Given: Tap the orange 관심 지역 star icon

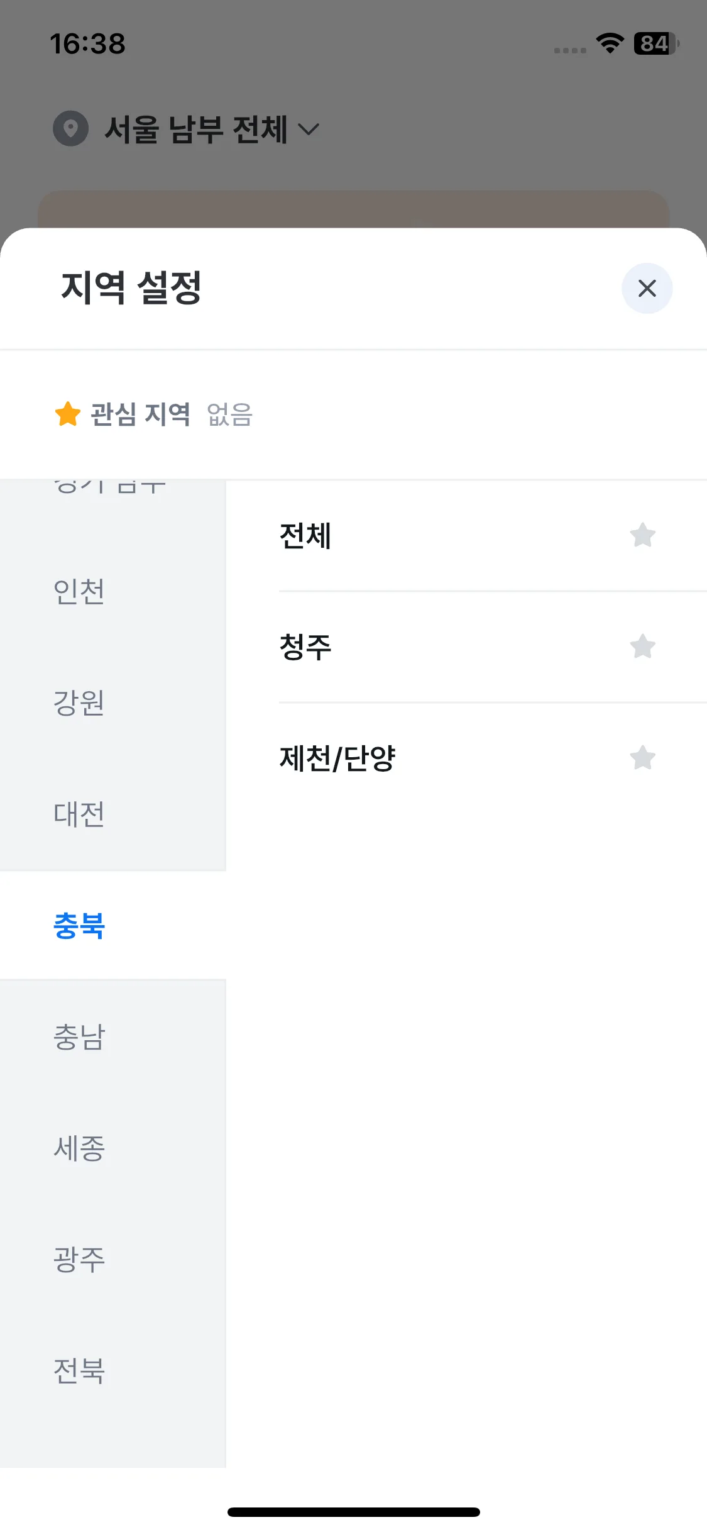Looking at the screenshot, I should pos(68,414).
